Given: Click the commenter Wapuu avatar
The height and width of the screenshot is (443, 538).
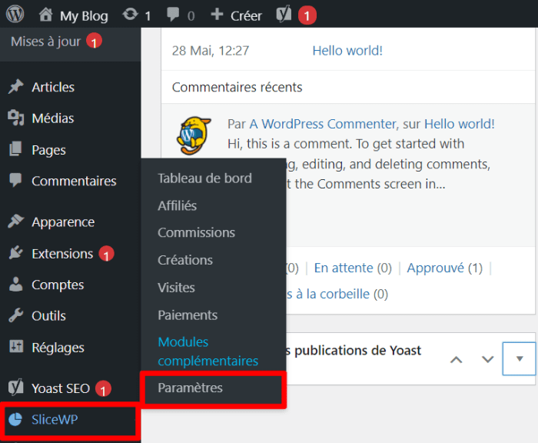Looking at the screenshot, I should [194, 135].
